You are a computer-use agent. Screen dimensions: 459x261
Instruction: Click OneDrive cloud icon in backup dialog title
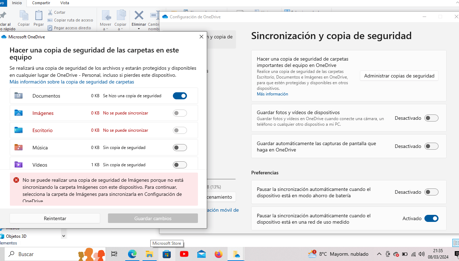(x=4, y=37)
